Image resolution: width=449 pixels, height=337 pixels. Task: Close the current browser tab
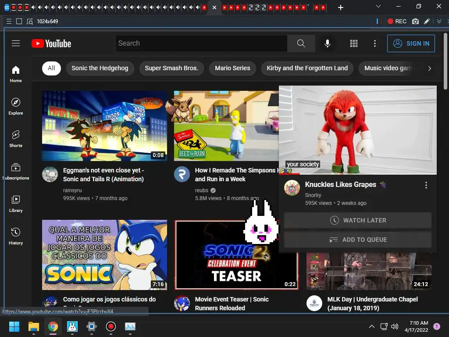214,7
